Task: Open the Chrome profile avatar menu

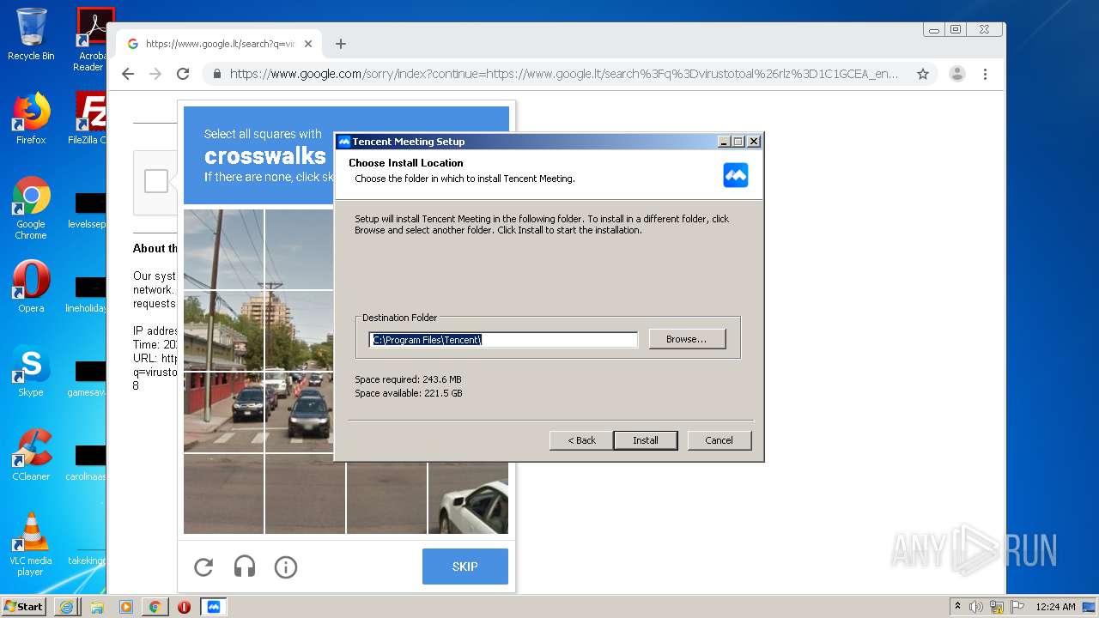Action: [x=957, y=74]
